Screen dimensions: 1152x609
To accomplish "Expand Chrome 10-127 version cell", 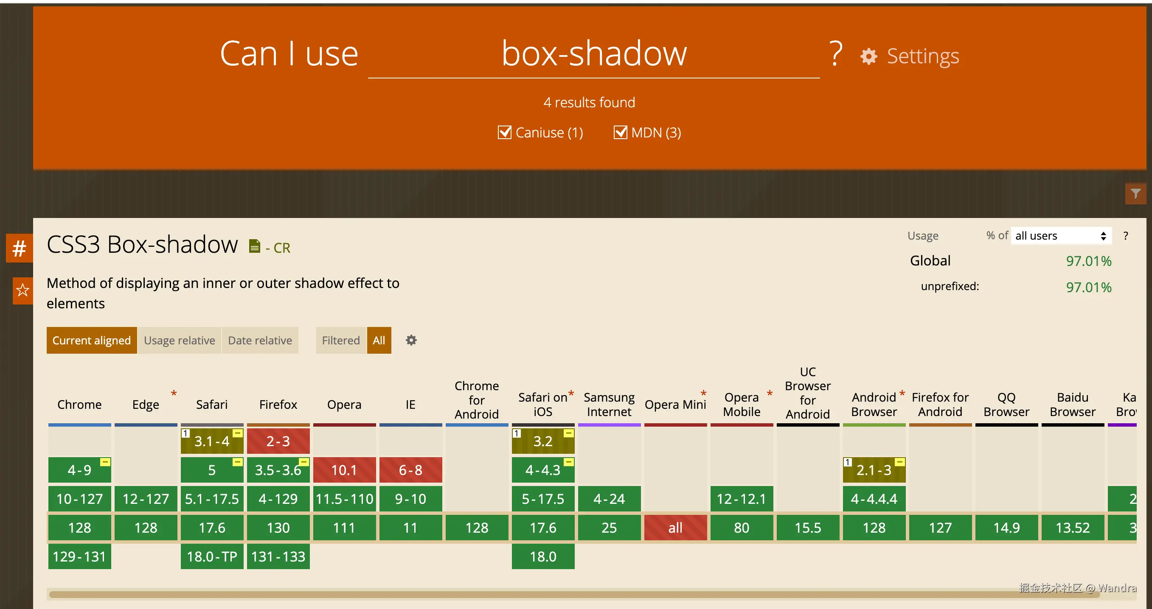I will tap(80, 499).
